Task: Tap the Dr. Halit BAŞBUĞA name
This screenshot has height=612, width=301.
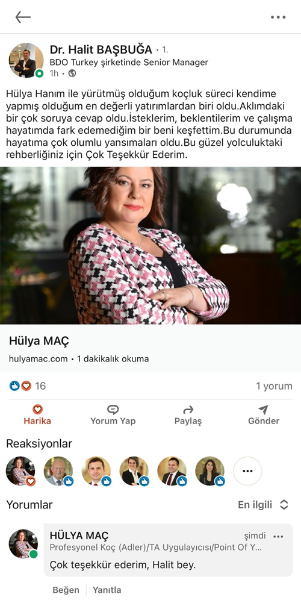Action: point(101,49)
